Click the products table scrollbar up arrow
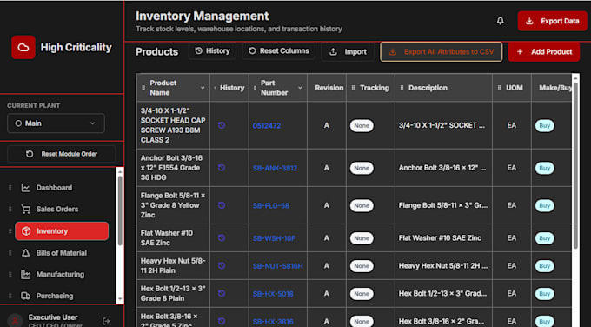 point(575,78)
